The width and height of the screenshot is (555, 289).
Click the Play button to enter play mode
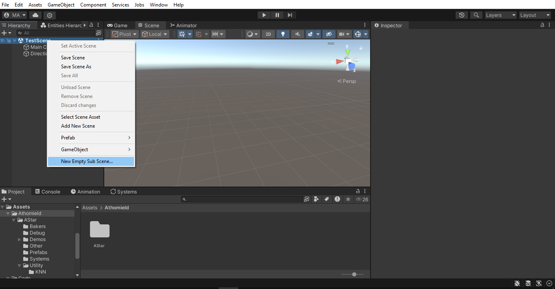[264, 15]
